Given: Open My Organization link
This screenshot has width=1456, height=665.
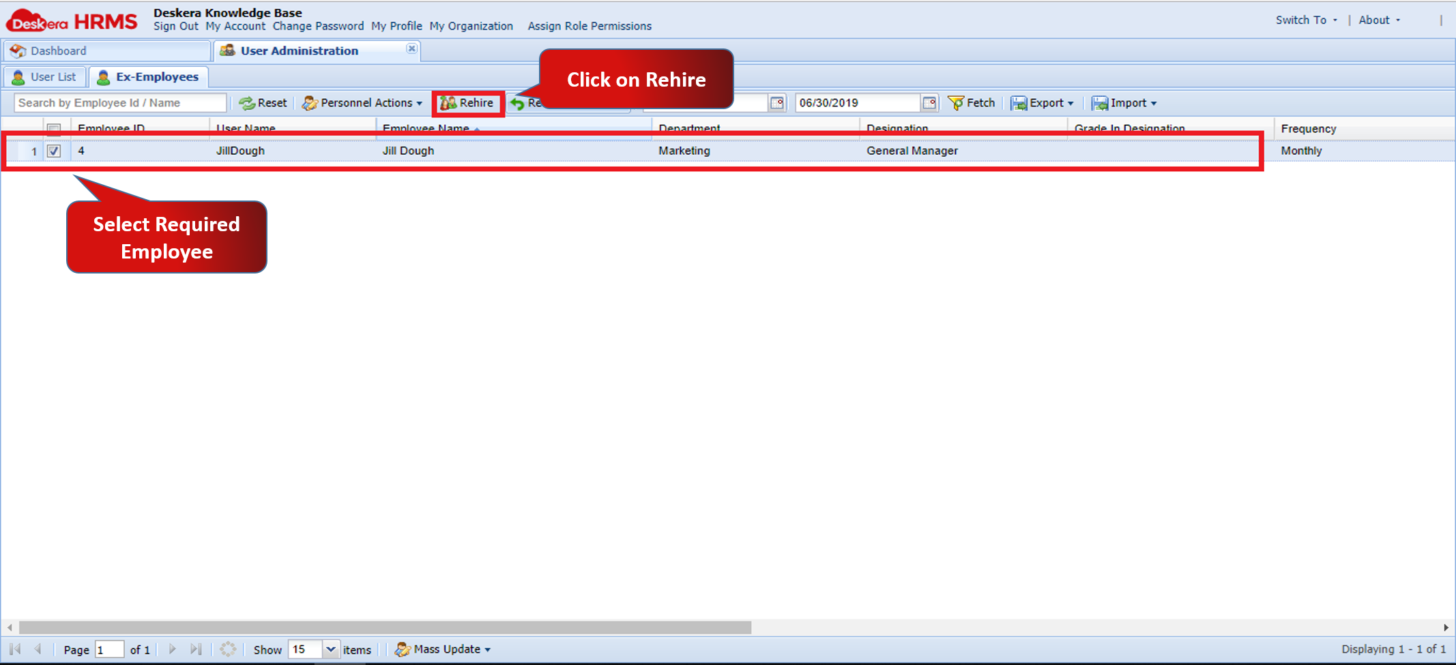Looking at the screenshot, I should (x=471, y=26).
